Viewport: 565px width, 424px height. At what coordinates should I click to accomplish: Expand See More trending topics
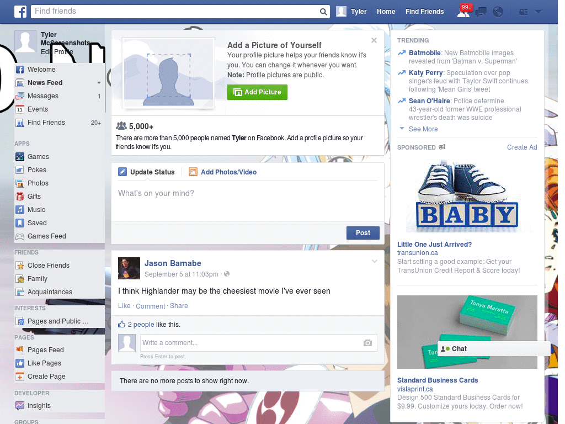(x=423, y=129)
